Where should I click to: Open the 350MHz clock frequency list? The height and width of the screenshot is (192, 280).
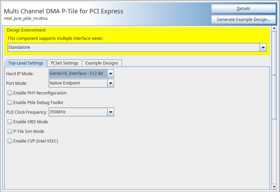78,112
